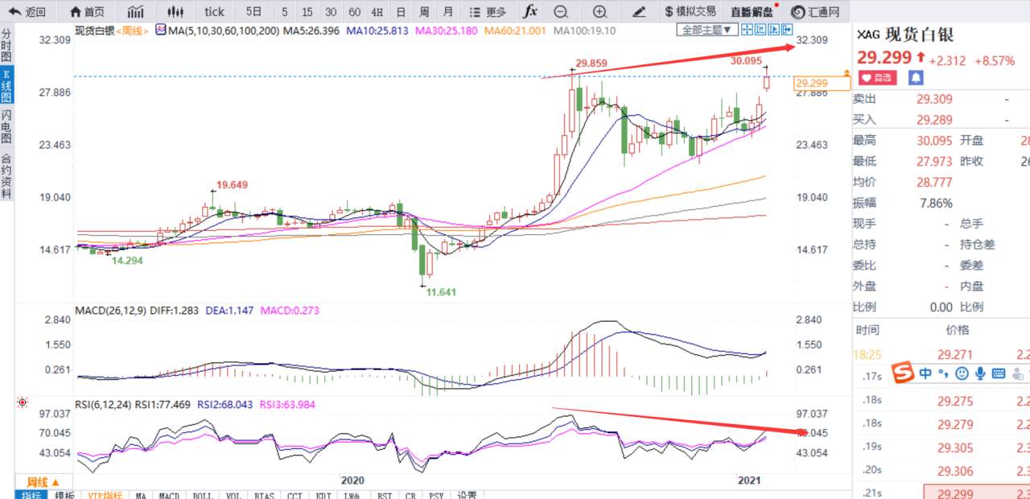Switch to the 分时图 side tab
Viewport: 1030px width, 499px height.
pos(6,47)
